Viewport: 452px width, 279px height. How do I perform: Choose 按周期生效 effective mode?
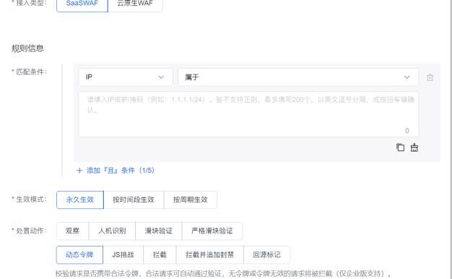(x=190, y=199)
